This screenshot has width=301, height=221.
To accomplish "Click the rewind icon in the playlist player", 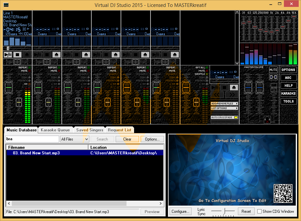I will tap(217, 95).
